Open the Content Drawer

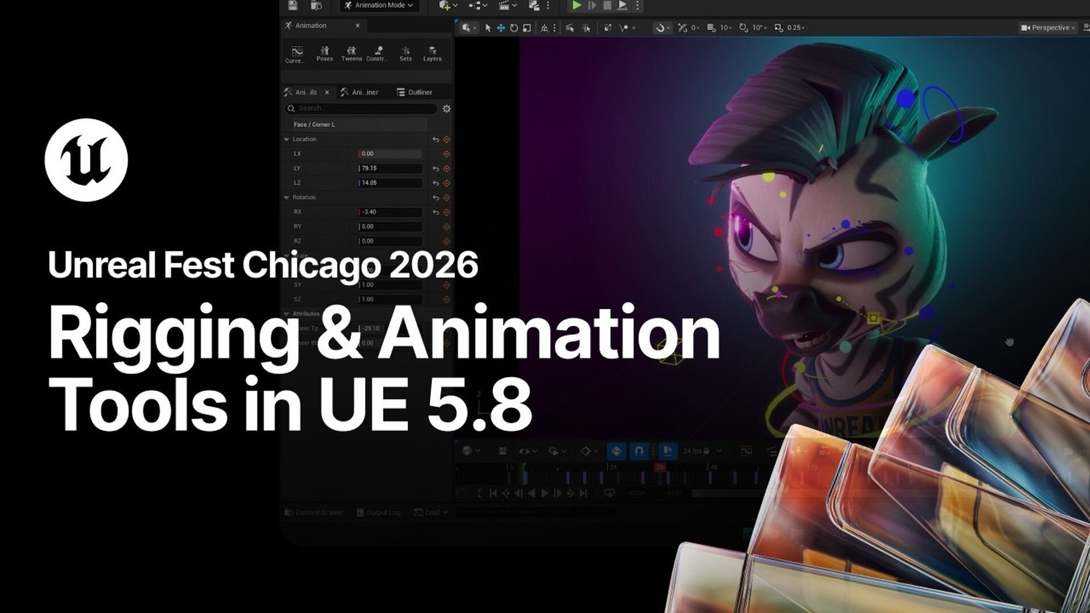(x=314, y=513)
